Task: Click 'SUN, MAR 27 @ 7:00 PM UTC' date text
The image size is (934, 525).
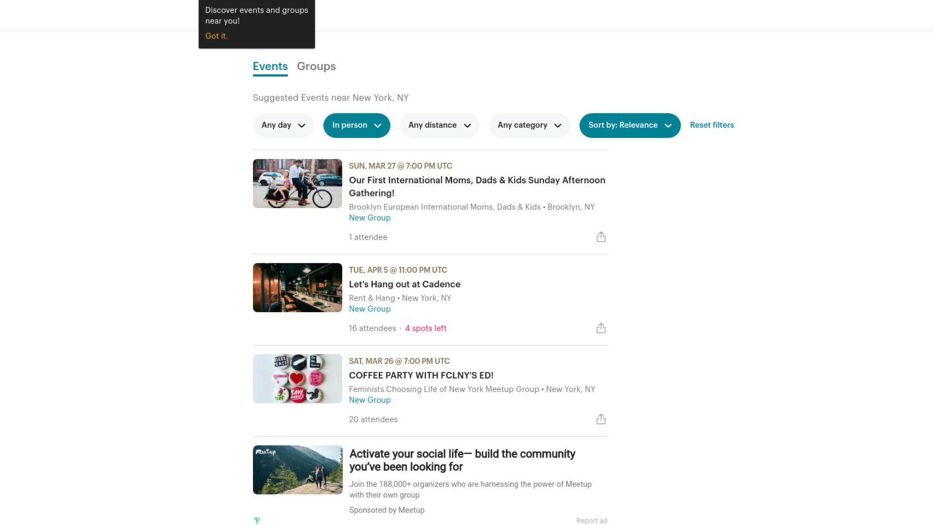Action: [x=400, y=166]
